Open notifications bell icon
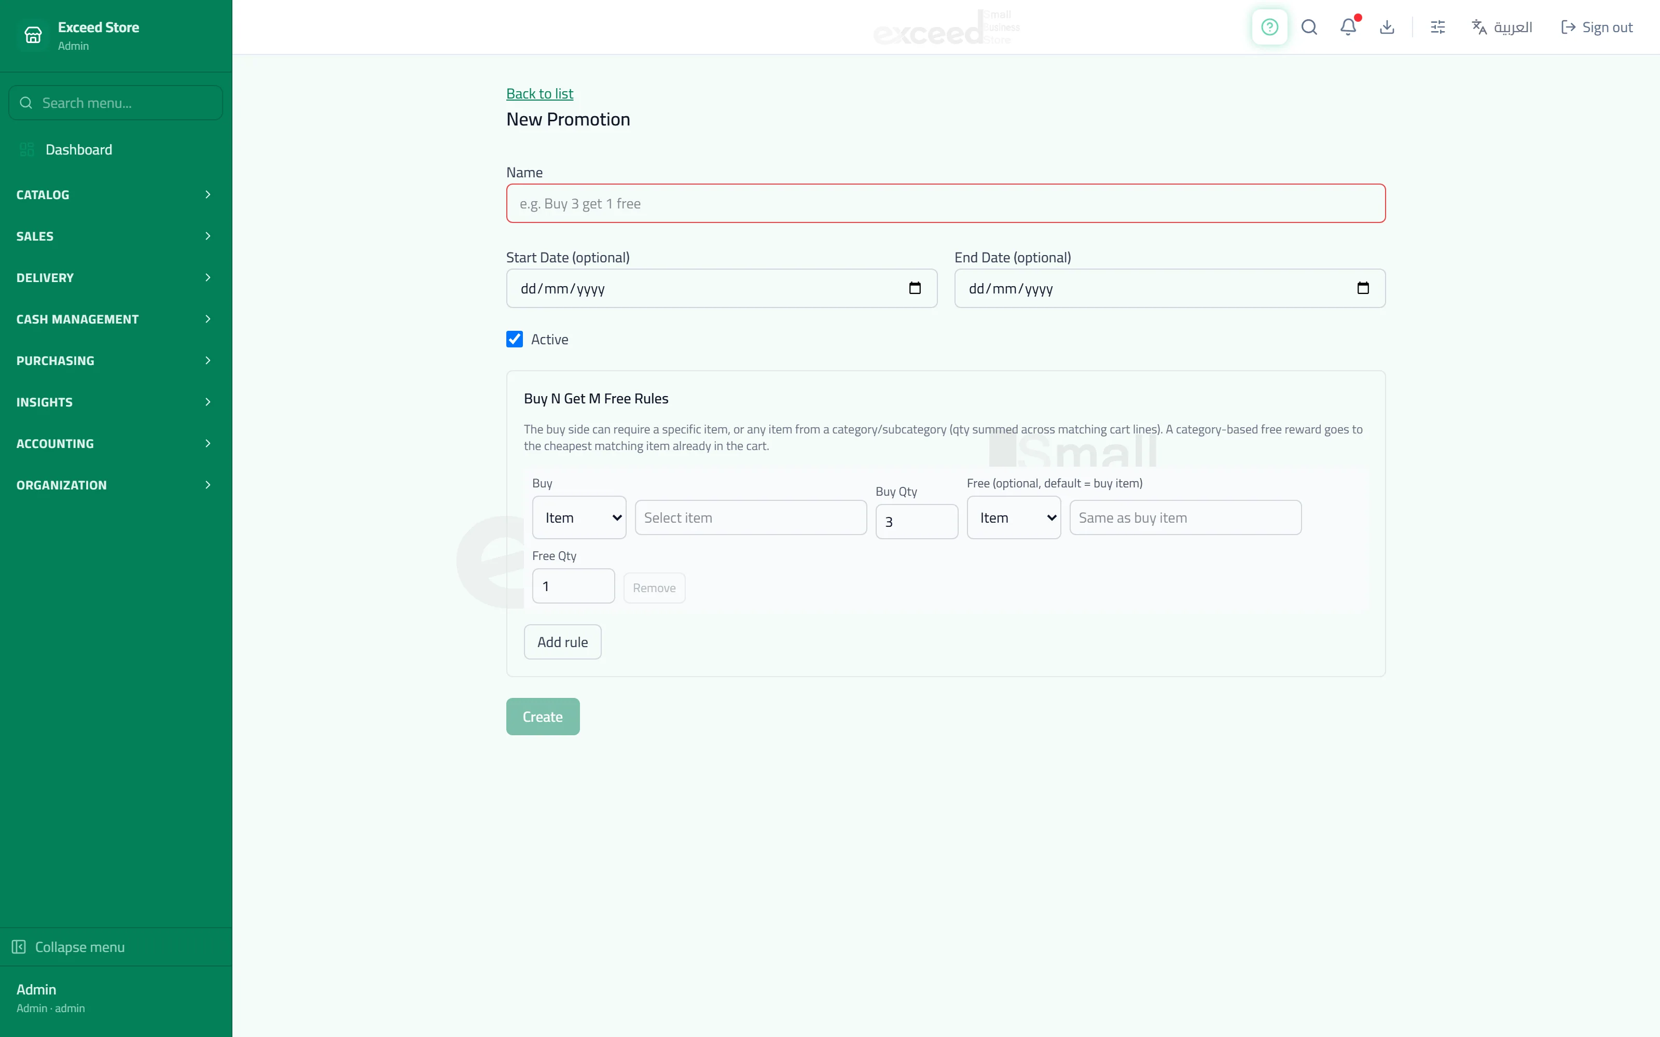Viewport: 1660px width, 1037px height. [x=1348, y=27]
